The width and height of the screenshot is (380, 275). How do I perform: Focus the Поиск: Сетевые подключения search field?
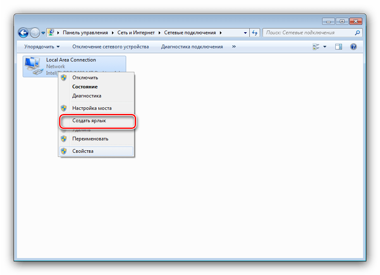tap(312, 33)
